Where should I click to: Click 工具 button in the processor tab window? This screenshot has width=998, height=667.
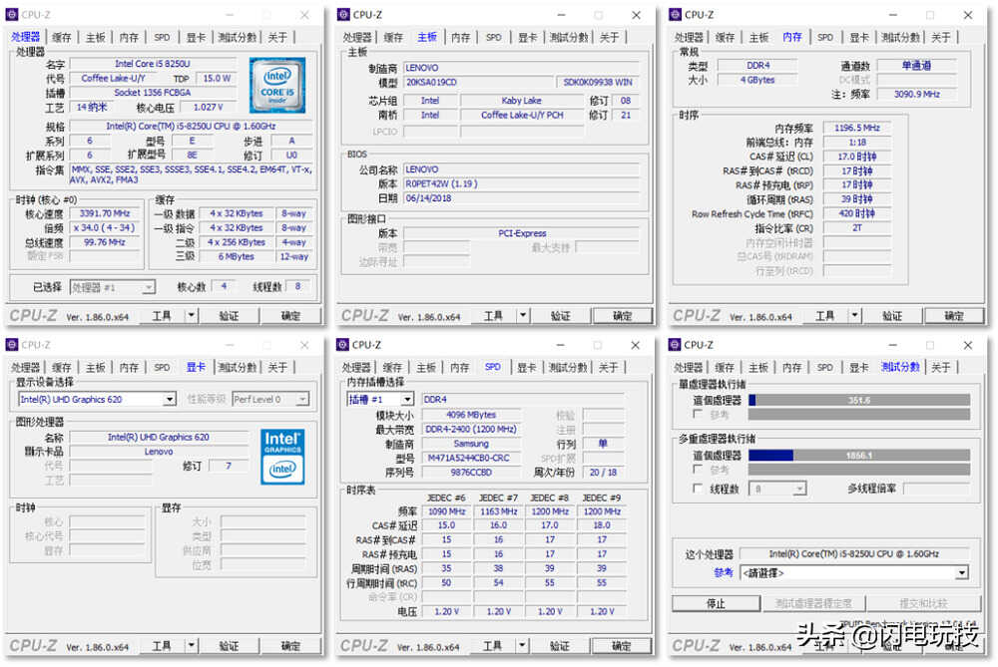tap(162, 315)
